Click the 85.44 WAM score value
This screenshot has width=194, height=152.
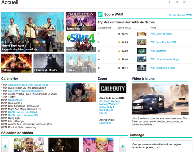coord(125,68)
